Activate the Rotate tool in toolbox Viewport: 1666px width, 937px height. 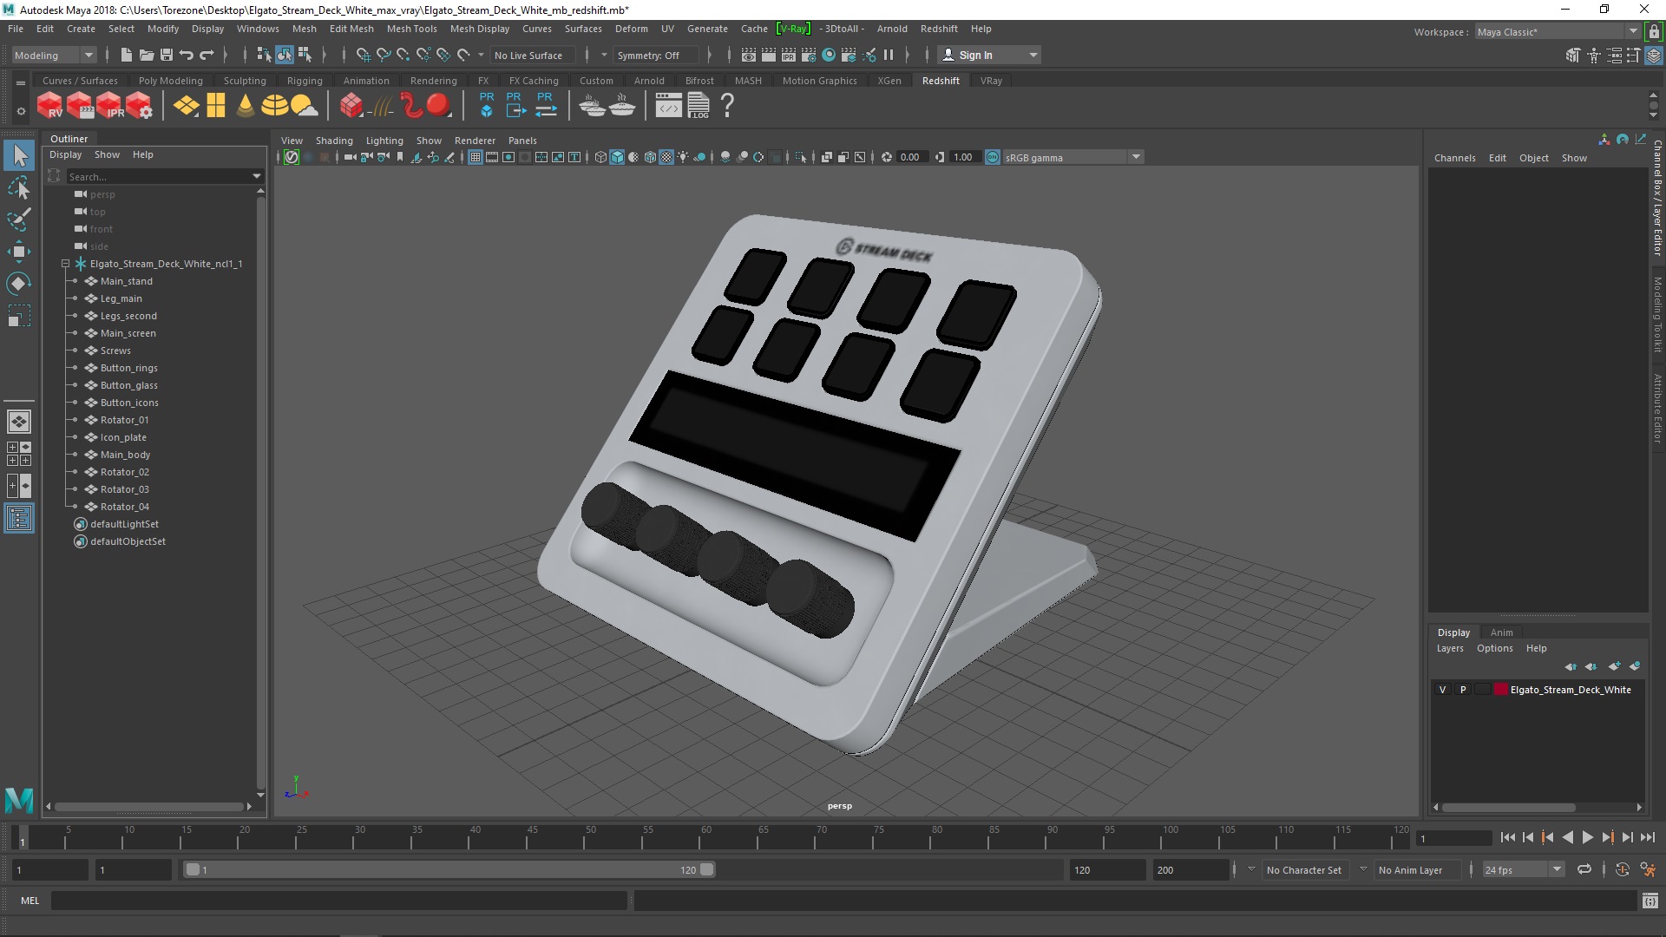(19, 284)
